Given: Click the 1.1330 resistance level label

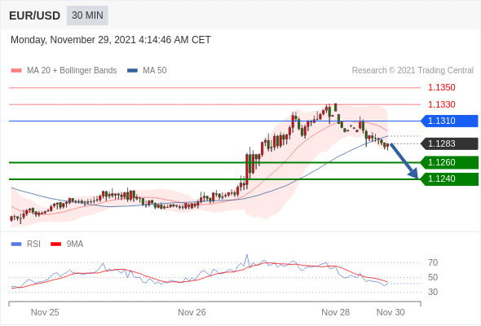Looking at the screenshot, I should coord(442,104).
